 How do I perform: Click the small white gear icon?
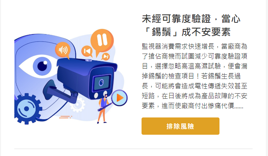click(78, 105)
